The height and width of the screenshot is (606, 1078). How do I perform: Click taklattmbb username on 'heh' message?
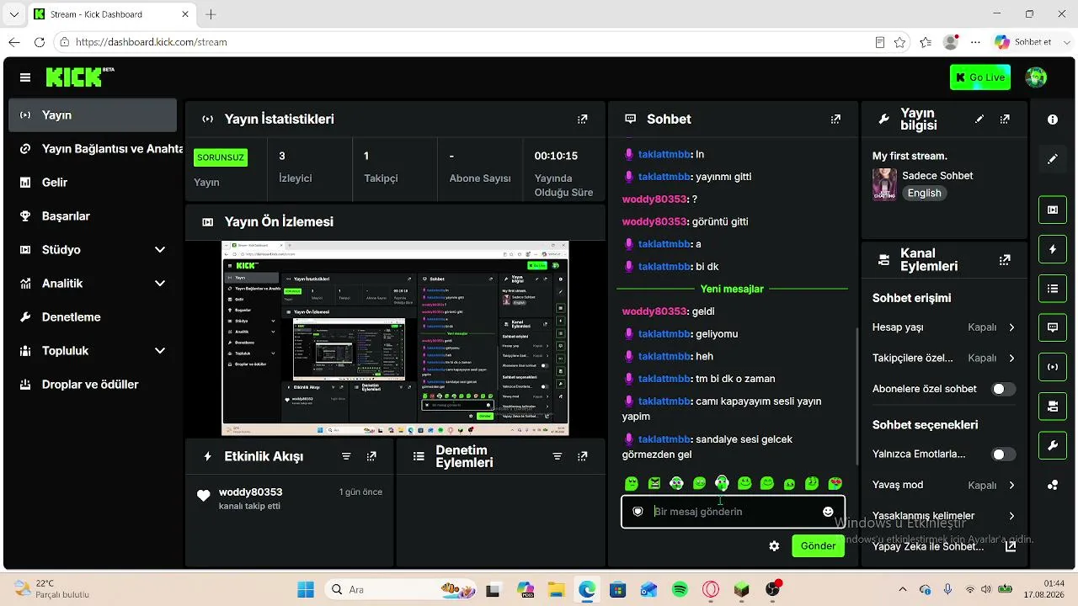664,357
